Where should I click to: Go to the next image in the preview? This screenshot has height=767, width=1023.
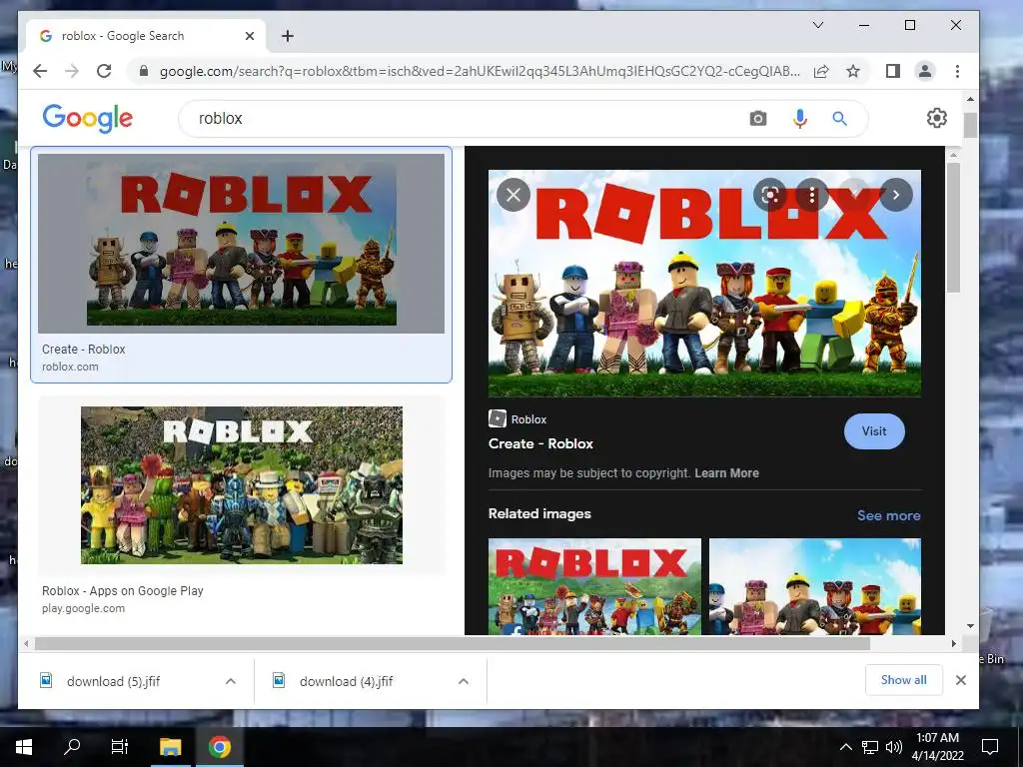pyautogui.click(x=896, y=195)
